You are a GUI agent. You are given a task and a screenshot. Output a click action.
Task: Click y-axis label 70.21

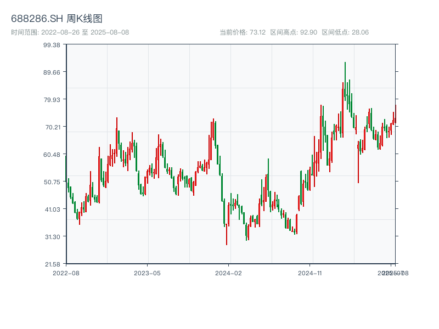[x=53, y=127]
